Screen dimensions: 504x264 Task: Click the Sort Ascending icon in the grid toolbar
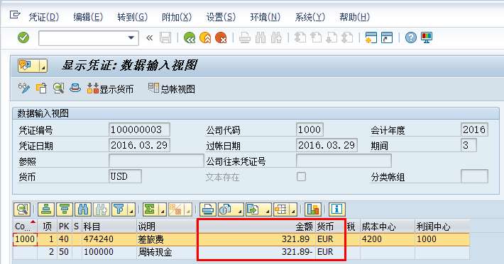(46, 210)
